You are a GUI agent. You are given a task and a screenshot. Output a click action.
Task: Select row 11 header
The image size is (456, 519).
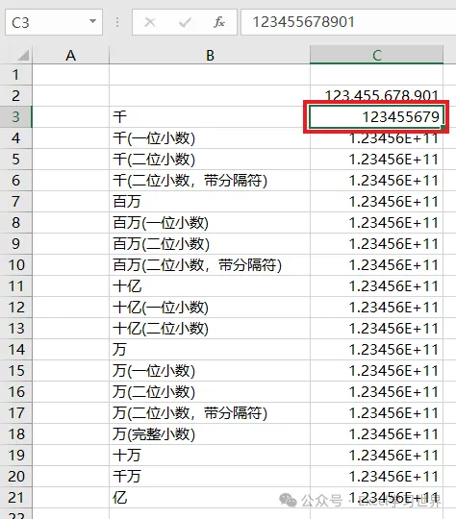click(x=16, y=286)
